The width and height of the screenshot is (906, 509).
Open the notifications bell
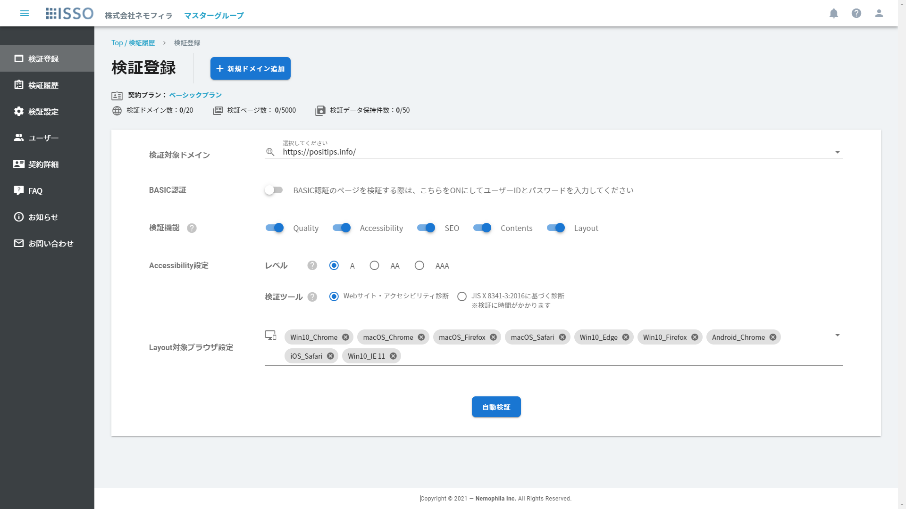tap(834, 13)
